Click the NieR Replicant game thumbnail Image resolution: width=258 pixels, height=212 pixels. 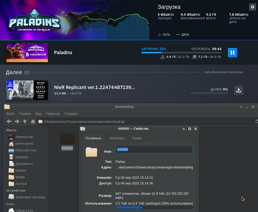(x=27, y=90)
